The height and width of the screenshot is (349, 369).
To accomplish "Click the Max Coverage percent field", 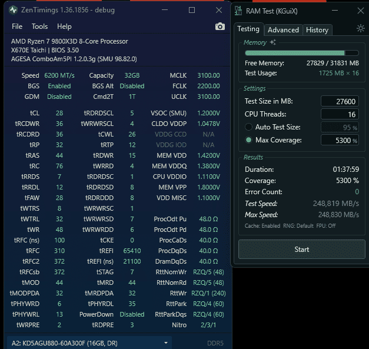I will (x=340, y=140).
